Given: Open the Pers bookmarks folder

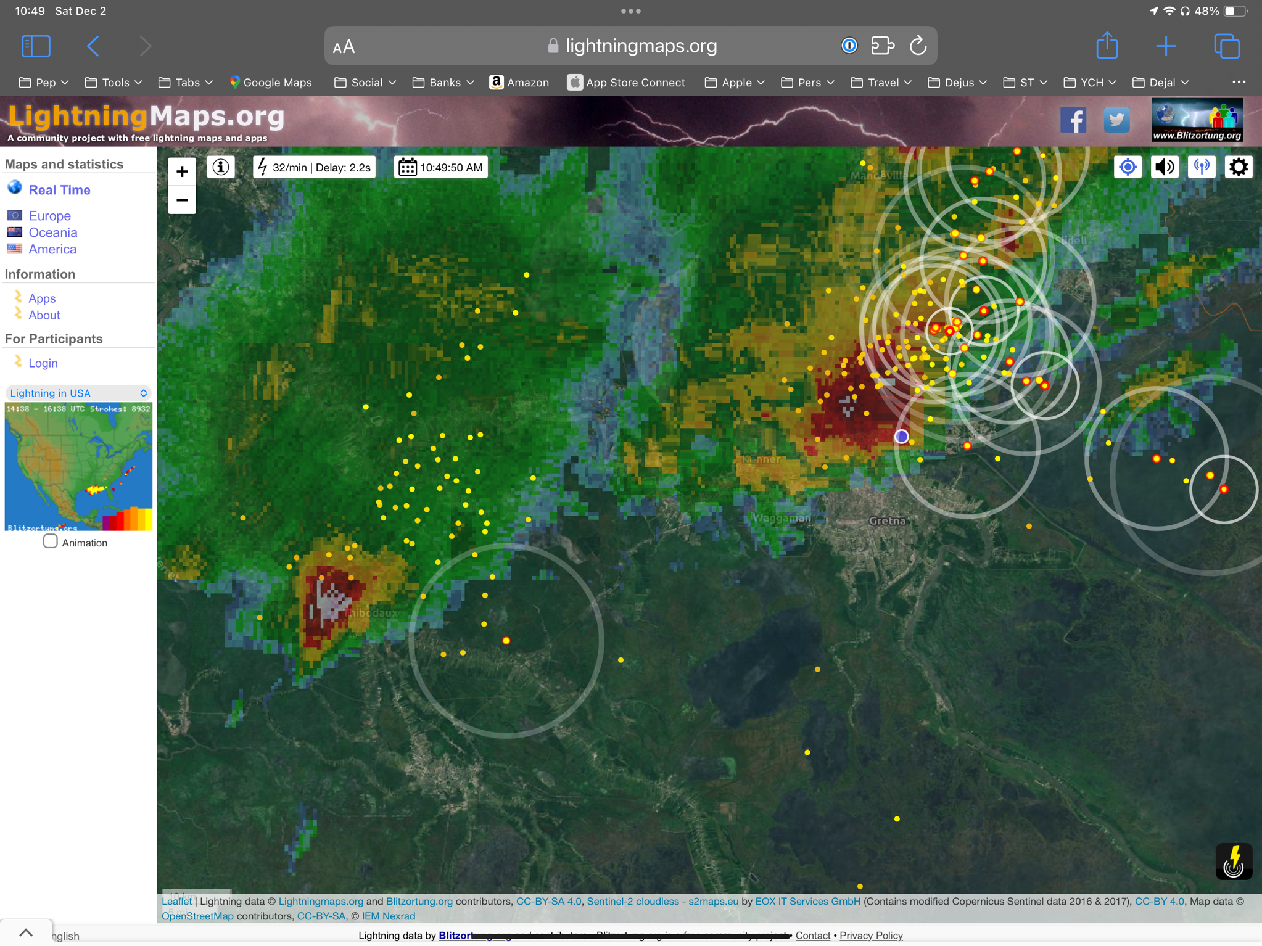Looking at the screenshot, I should (x=807, y=83).
